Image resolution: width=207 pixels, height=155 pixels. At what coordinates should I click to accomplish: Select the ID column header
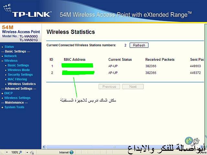[51, 59]
